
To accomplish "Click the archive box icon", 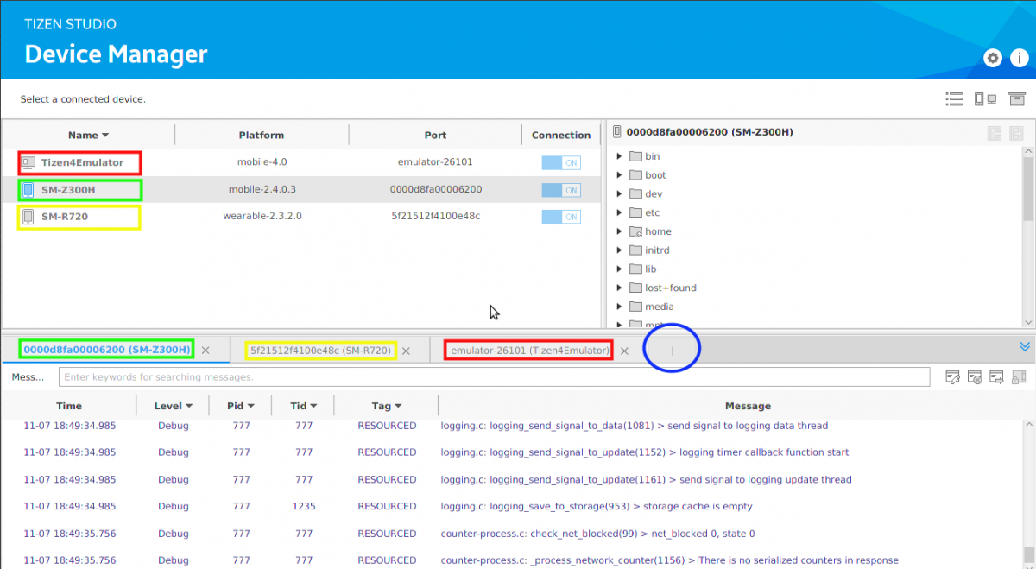I will 1017,99.
